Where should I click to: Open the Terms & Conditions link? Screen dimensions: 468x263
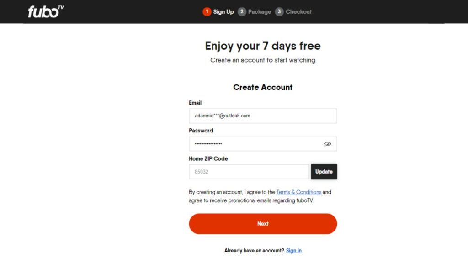299,192
